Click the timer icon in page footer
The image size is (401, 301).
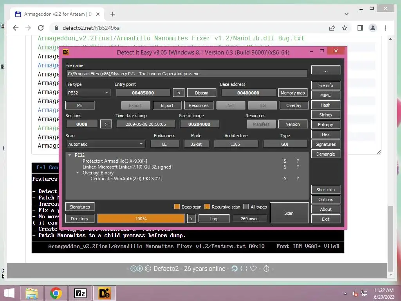click(x=266, y=268)
